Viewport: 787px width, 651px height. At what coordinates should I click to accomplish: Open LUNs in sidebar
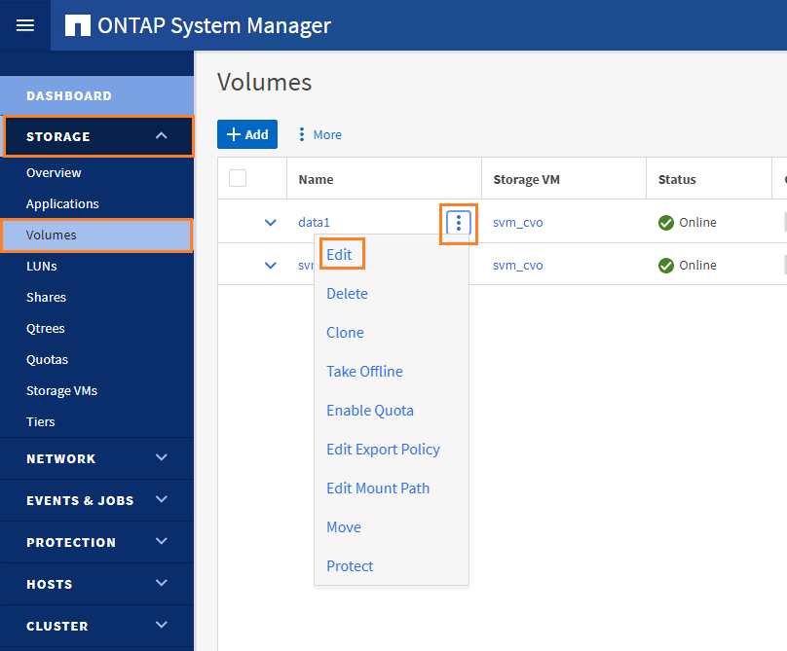click(x=41, y=267)
